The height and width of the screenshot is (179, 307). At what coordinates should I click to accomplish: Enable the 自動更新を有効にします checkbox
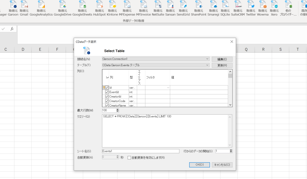129,157
